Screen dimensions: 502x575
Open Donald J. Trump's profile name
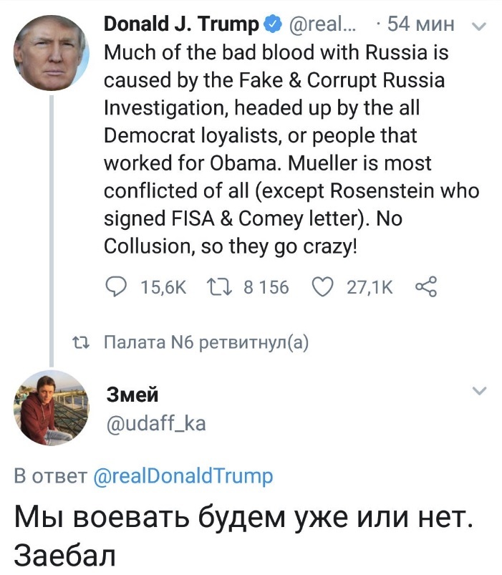click(182, 25)
